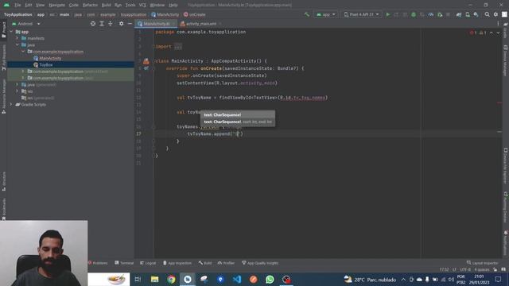Expand the java (generated) folder
The width and height of the screenshot is (509, 286).
[x=17, y=85]
